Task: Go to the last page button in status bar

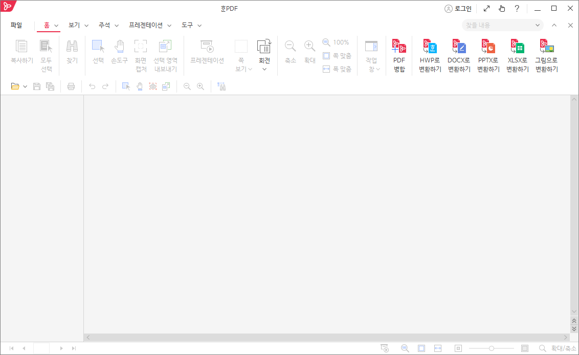Action: pos(74,348)
